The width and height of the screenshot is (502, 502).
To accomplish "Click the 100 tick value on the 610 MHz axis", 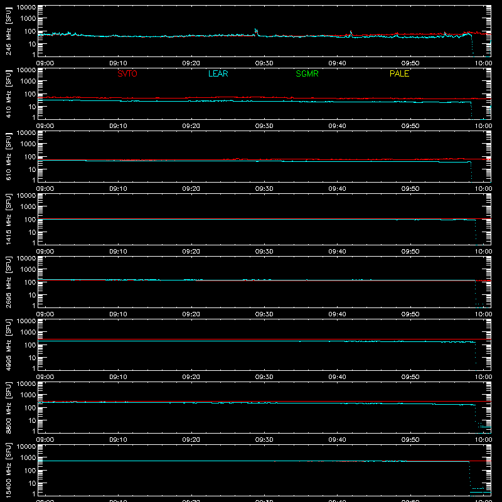I will tap(30, 157).
